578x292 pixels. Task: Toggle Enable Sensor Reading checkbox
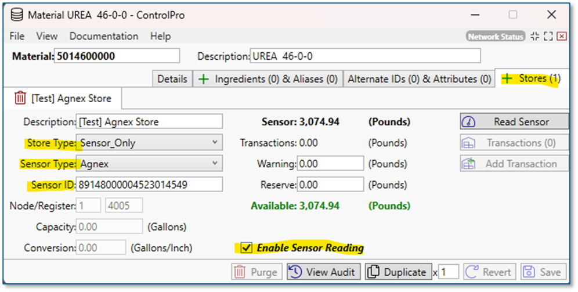point(247,248)
